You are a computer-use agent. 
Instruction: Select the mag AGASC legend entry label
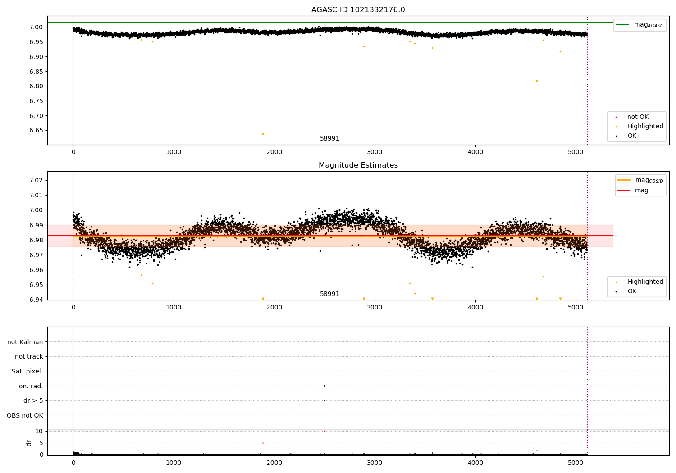(649, 25)
